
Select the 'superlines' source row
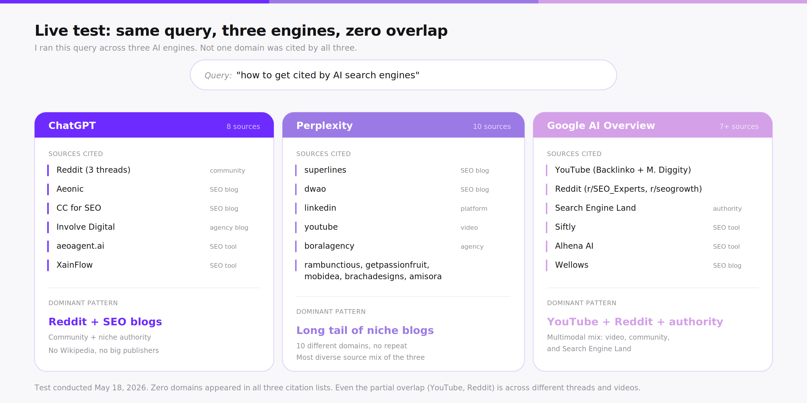(x=403, y=170)
